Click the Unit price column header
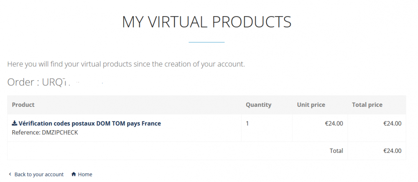 [311, 105]
